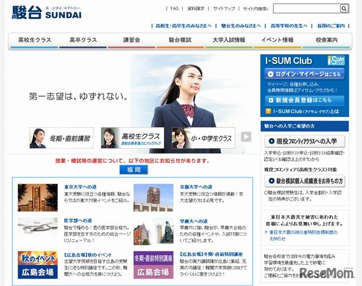Viewport: 362px width, 286px height.
Task: Open the 高卒クラス menu tab
Action: (83, 41)
